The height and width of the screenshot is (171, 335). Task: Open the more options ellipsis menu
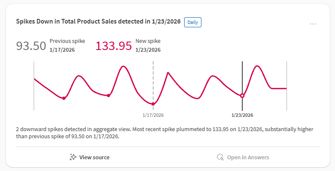313,24
